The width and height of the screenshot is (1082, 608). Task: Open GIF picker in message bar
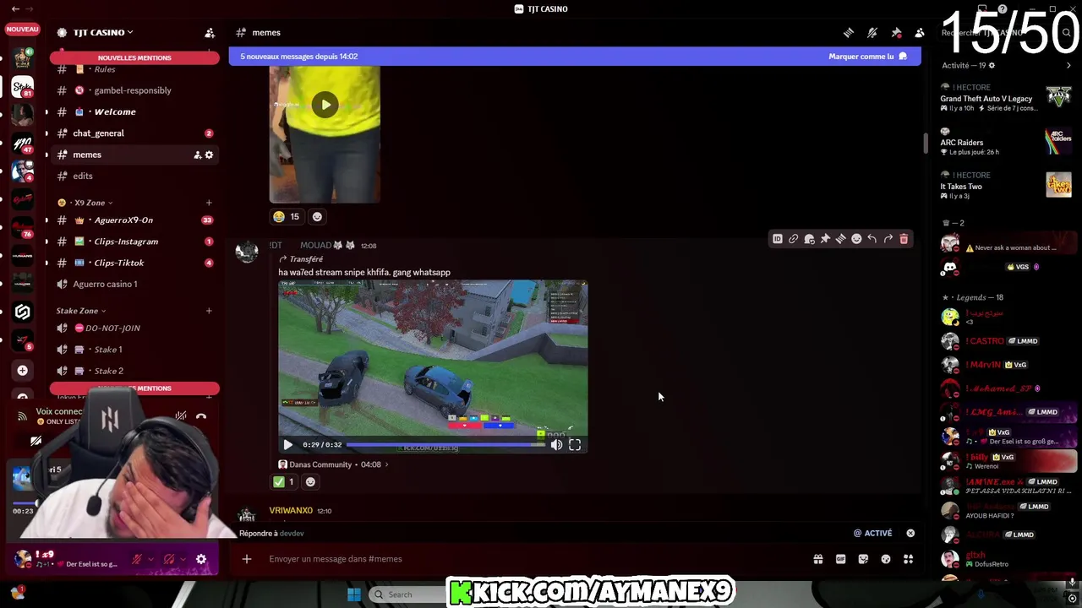point(840,559)
